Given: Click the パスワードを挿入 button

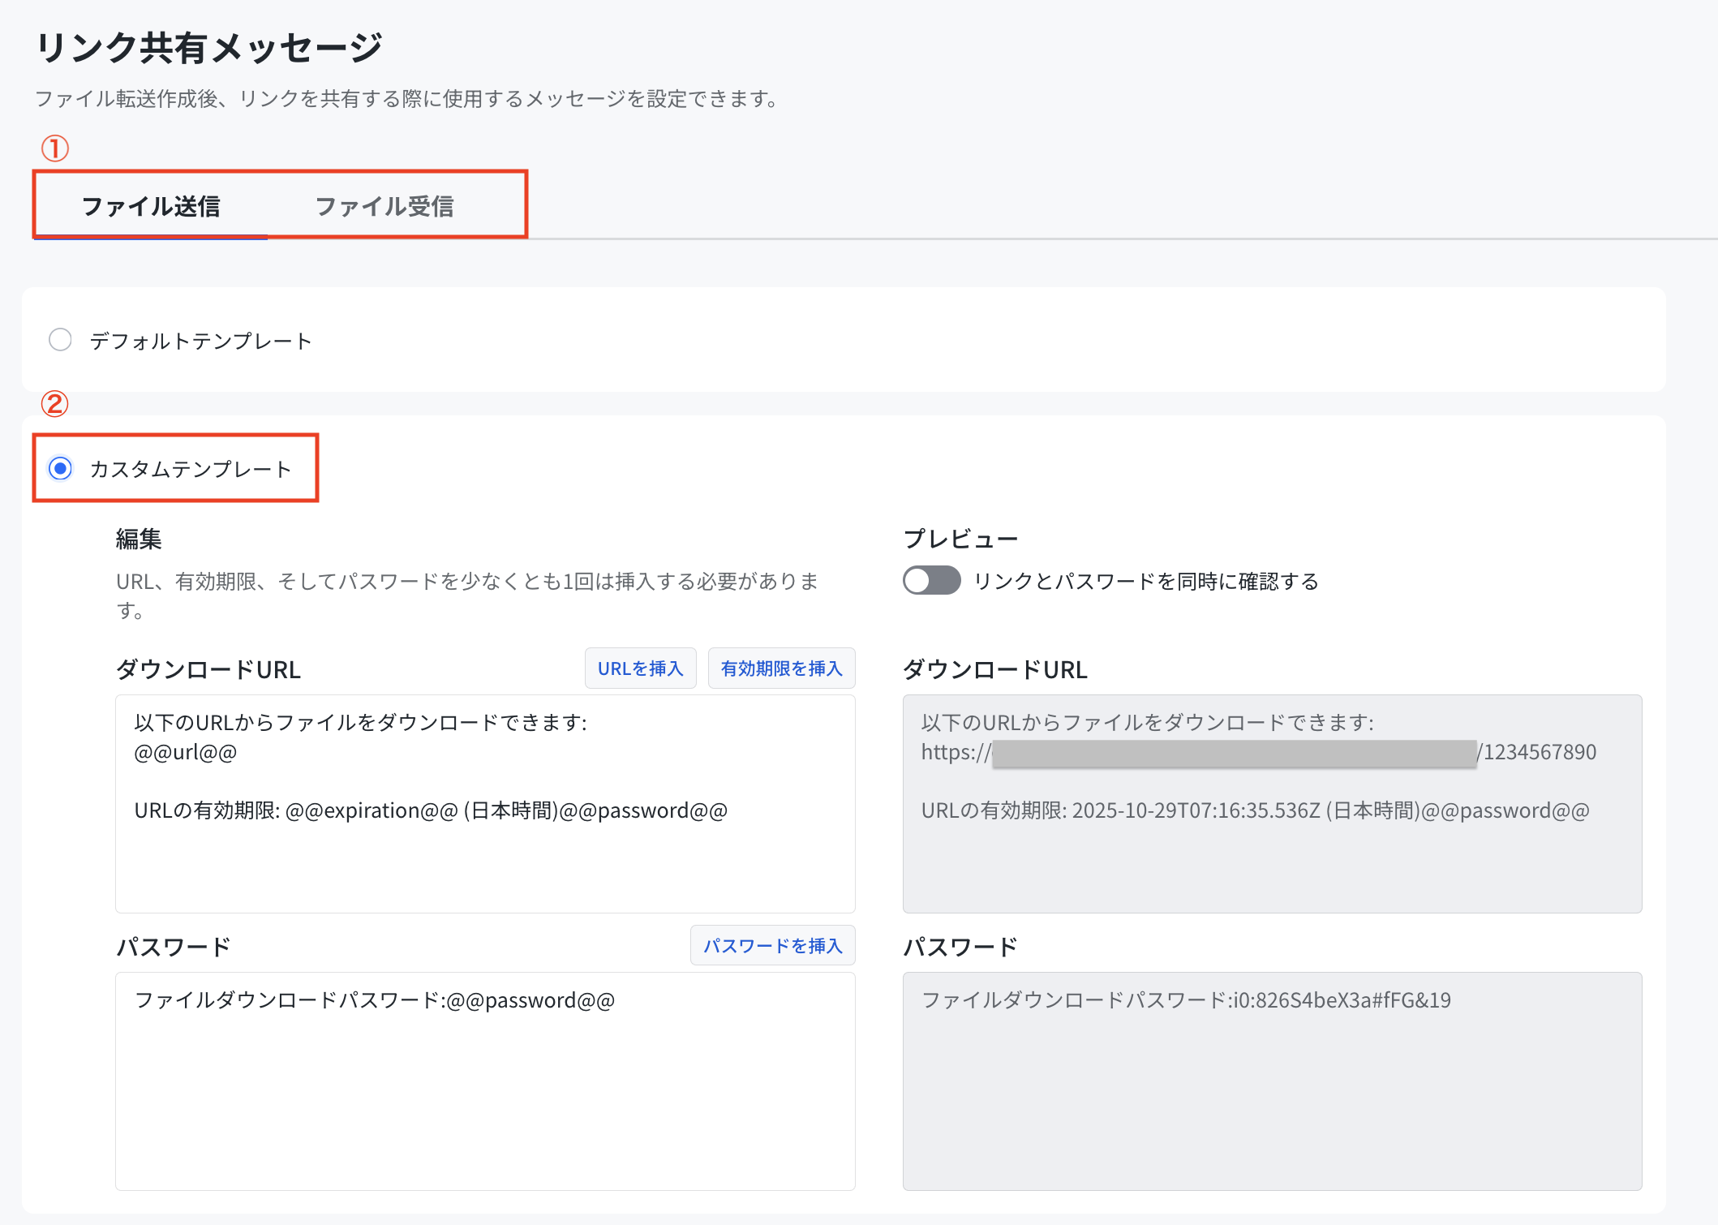Looking at the screenshot, I should point(772,945).
